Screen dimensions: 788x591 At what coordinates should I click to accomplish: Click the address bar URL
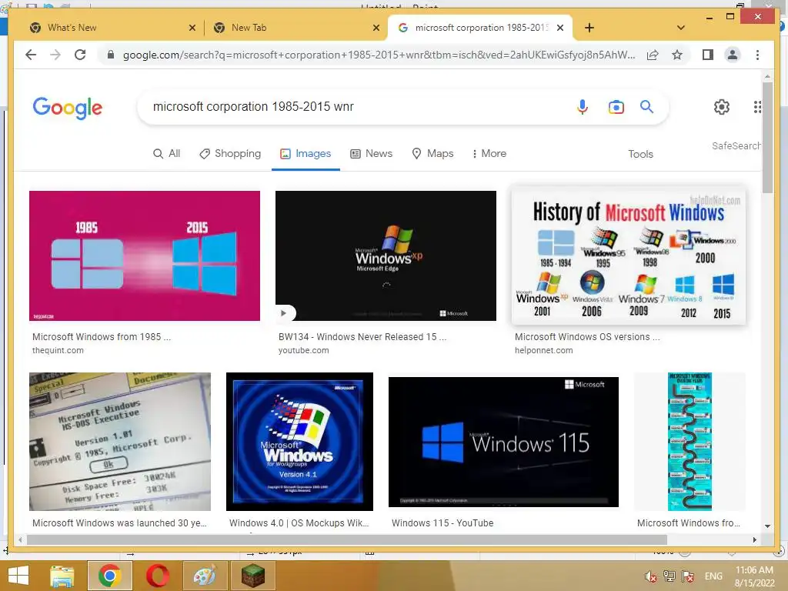(x=379, y=55)
